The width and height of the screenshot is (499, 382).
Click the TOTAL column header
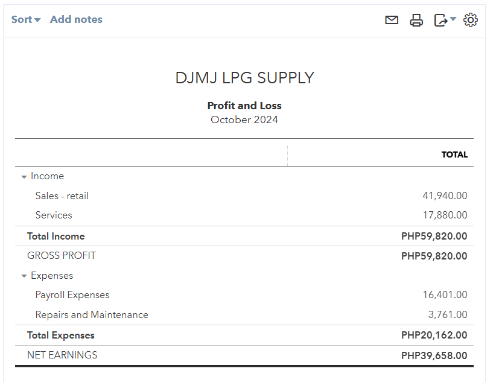tap(454, 154)
